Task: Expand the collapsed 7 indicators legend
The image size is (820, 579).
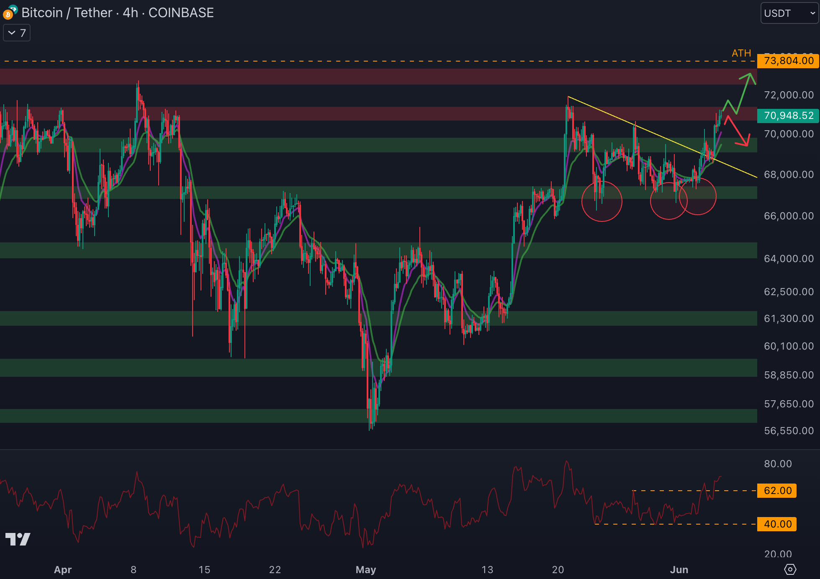Action: pyautogui.click(x=17, y=33)
